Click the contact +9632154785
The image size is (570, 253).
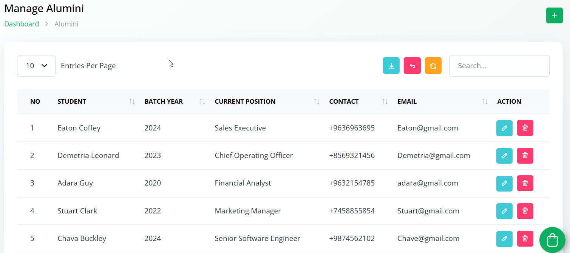click(x=352, y=183)
